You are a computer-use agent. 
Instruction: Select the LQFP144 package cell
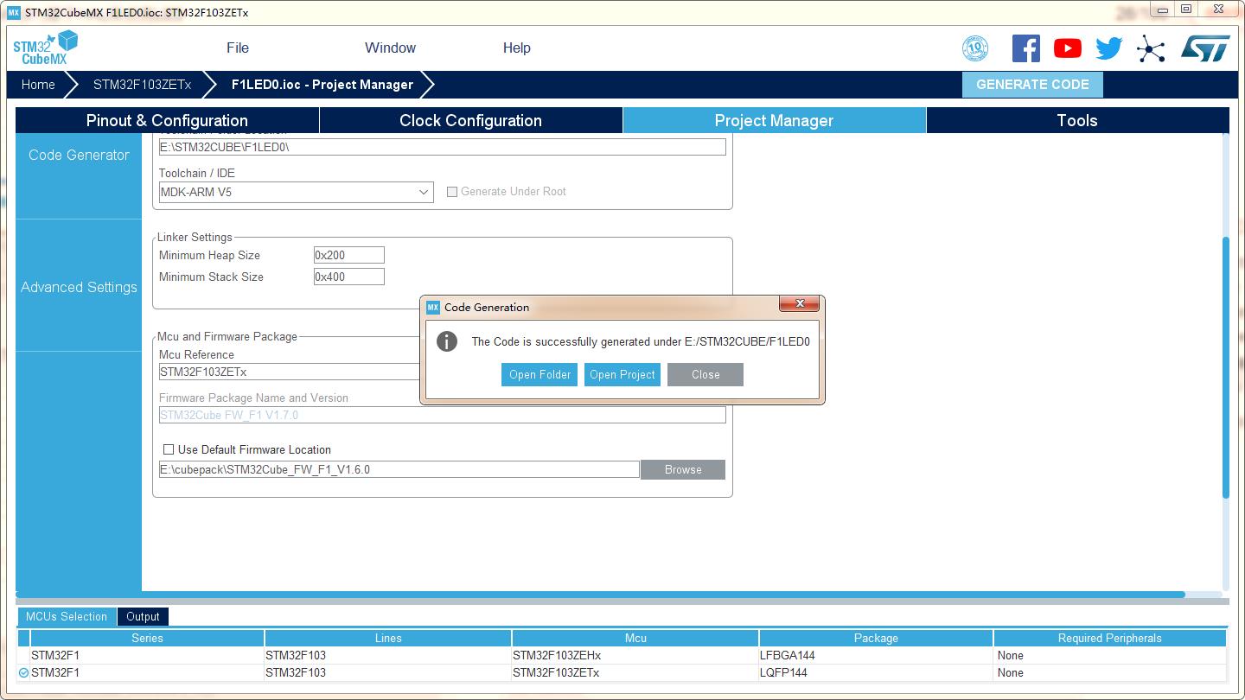876,672
